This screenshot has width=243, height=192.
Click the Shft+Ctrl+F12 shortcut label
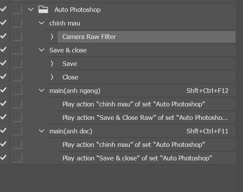point(207,91)
